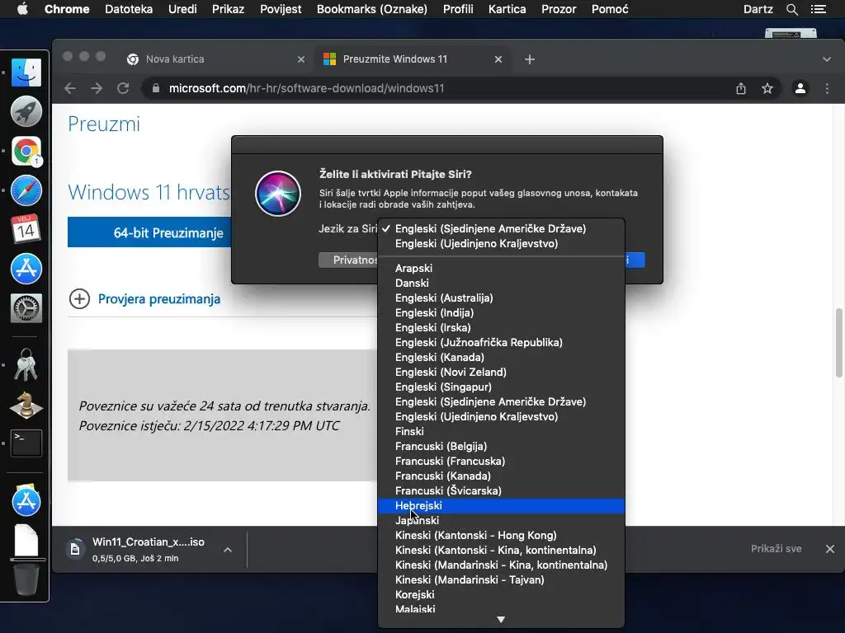
Task: Open Terminal from the Dock
Action: [x=26, y=443]
